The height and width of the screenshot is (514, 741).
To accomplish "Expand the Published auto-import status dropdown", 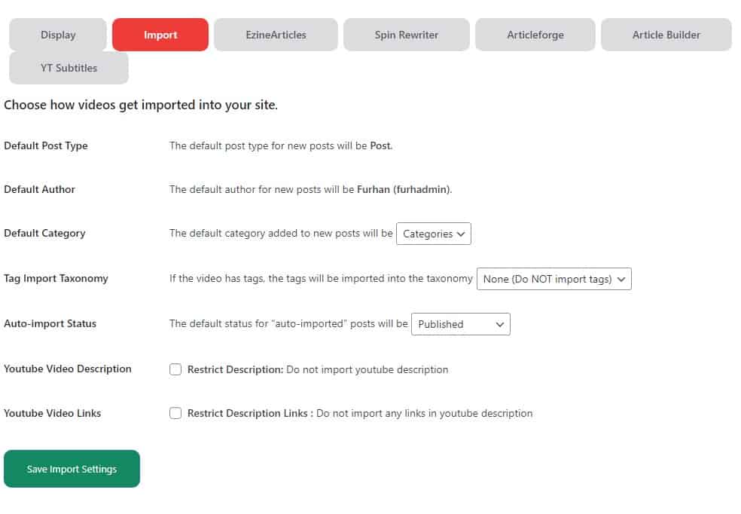I will point(461,324).
